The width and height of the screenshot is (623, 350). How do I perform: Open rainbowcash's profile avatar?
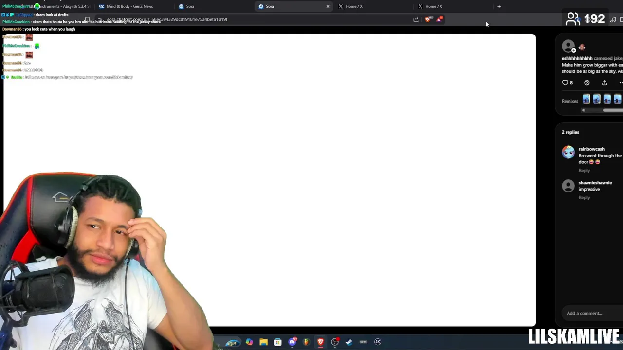(568, 152)
